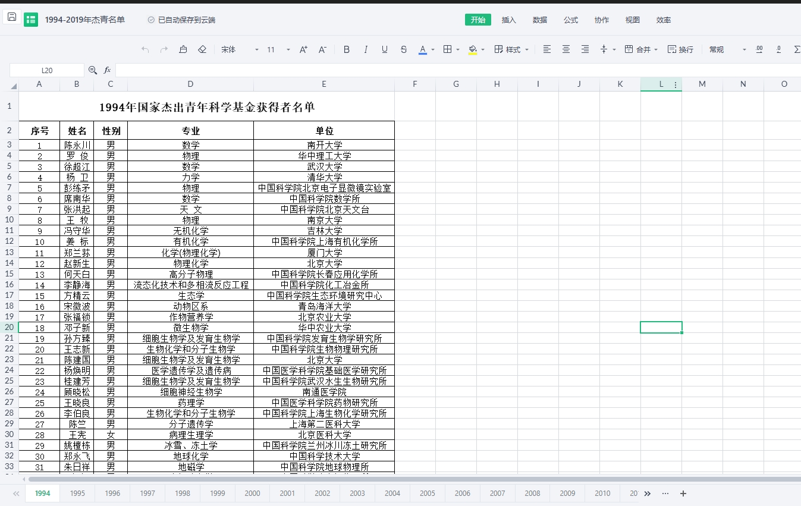Select row 20 header

pyautogui.click(x=10, y=327)
